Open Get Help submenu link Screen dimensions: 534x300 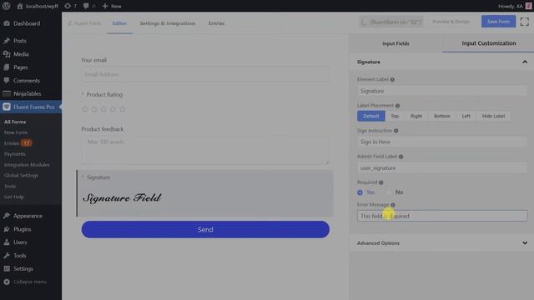click(14, 197)
